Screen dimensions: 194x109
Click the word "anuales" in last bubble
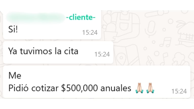(x=116, y=88)
